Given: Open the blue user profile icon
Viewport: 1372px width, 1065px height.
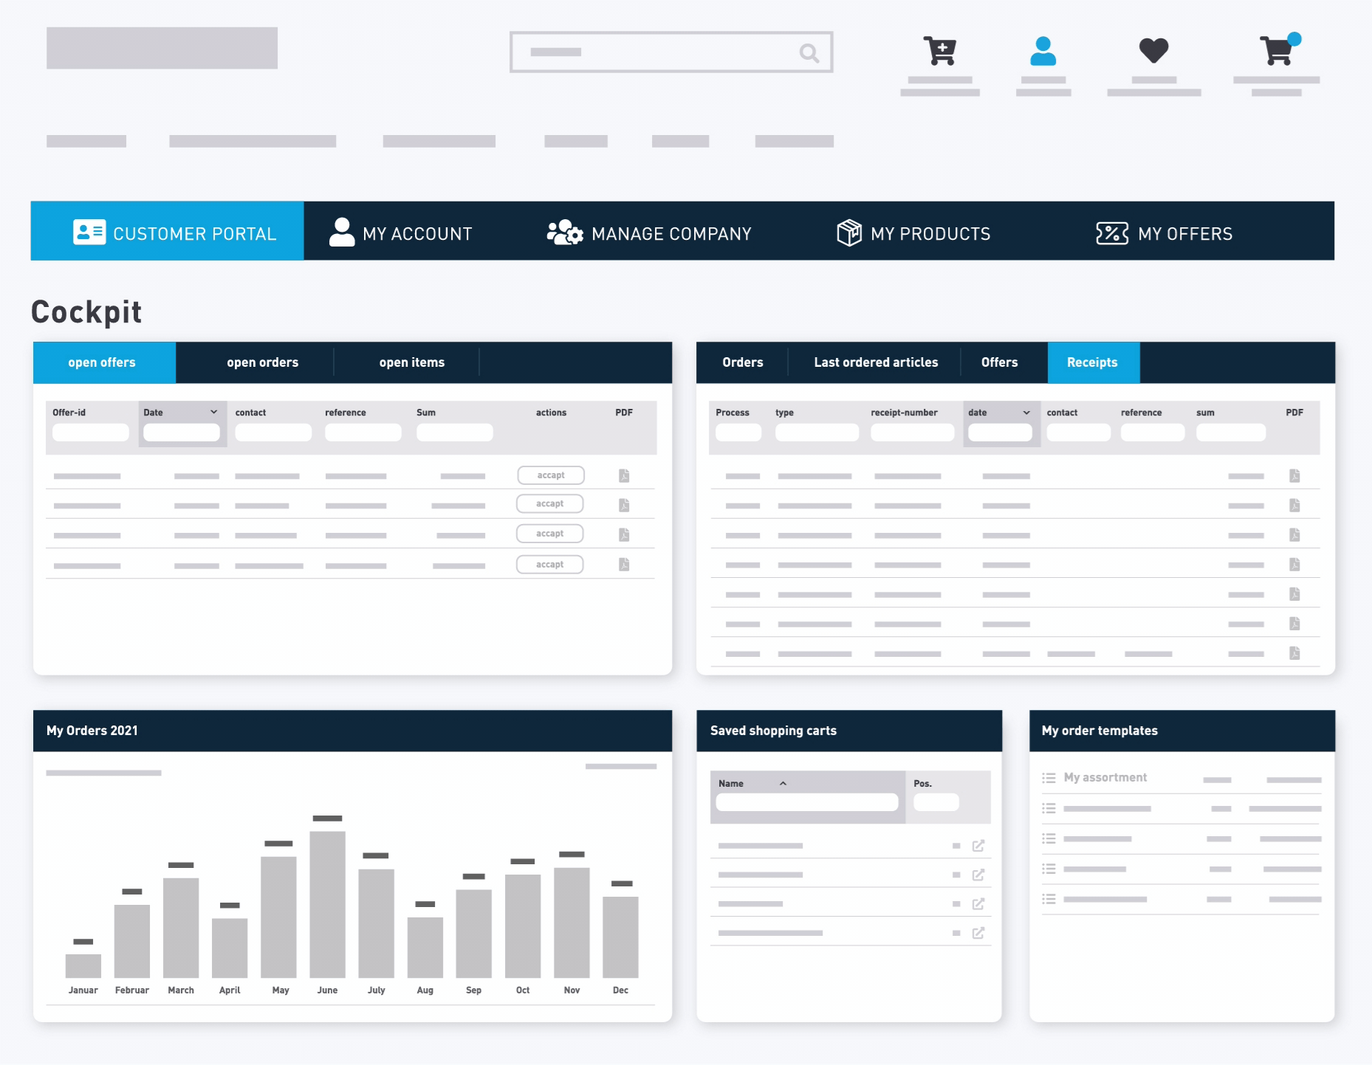Looking at the screenshot, I should 1043,51.
